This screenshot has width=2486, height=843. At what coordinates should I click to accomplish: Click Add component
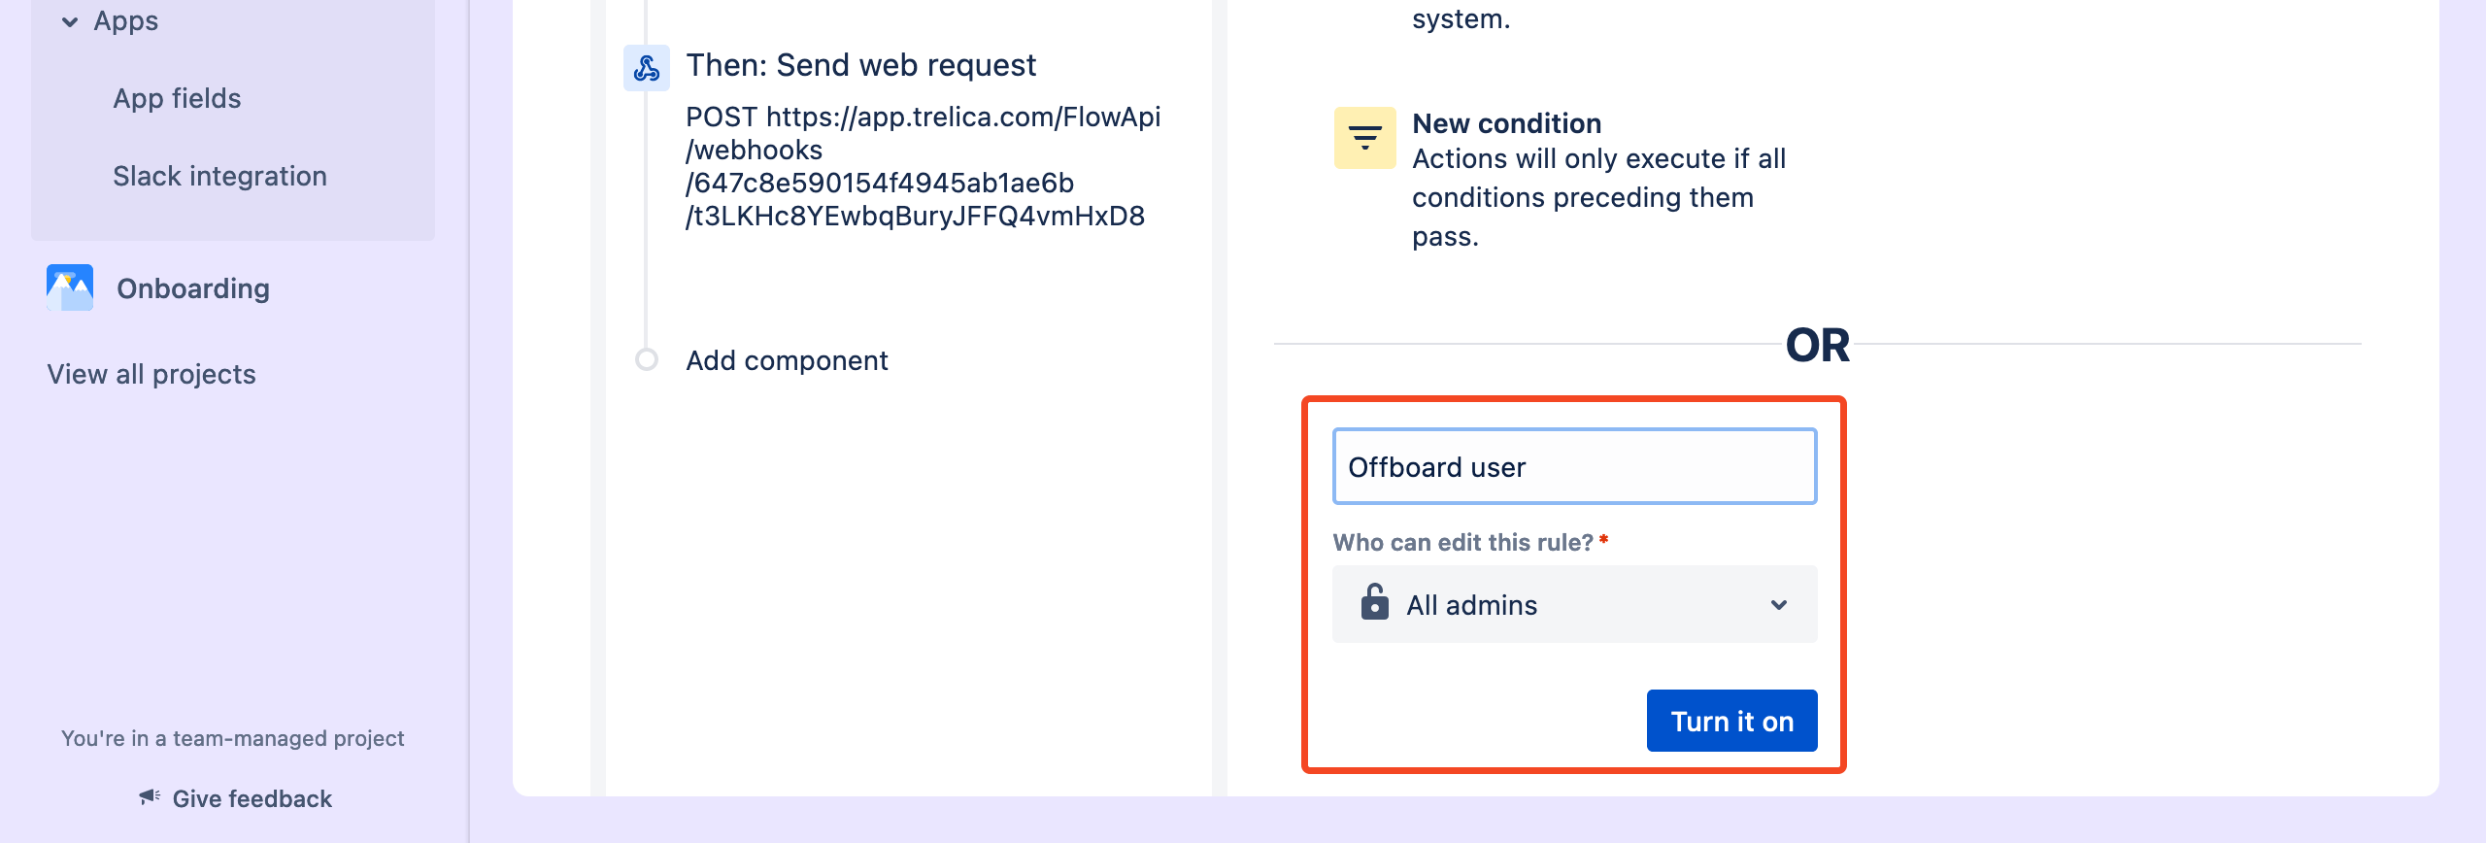(x=787, y=360)
